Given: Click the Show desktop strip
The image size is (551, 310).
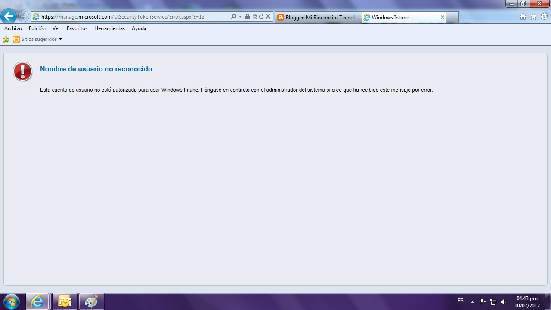Looking at the screenshot, I should (x=548, y=301).
